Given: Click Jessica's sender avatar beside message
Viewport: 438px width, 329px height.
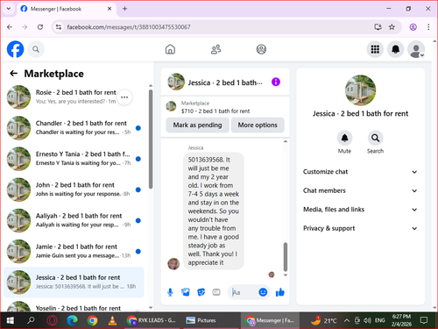Looking at the screenshot, I should (x=173, y=264).
